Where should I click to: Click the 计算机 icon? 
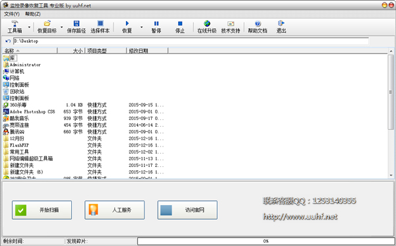tap(6, 71)
